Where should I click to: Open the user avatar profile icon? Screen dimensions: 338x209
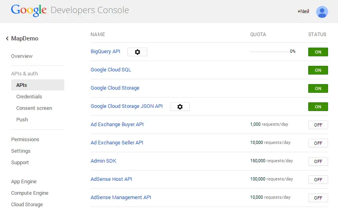(x=322, y=12)
